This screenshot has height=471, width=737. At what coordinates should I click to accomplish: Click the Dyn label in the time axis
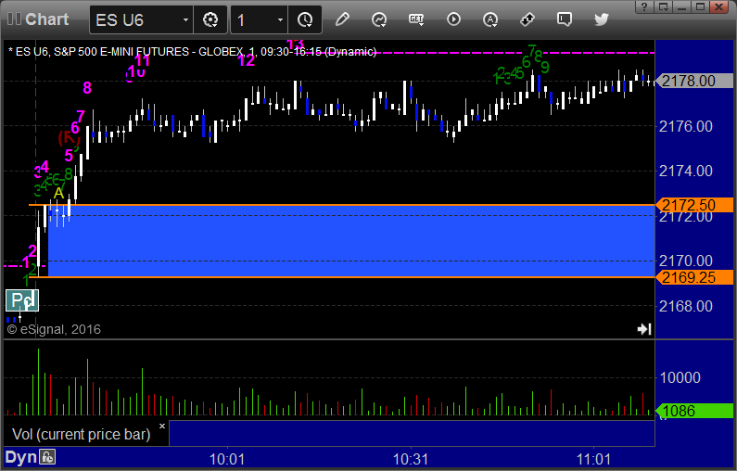click(x=20, y=457)
